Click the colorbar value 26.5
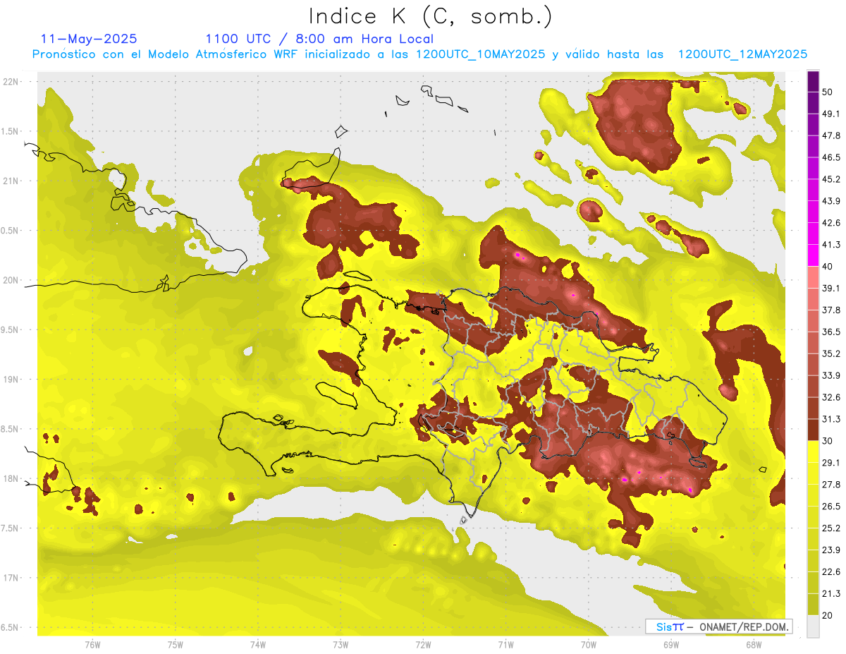The height and width of the screenshot is (654, 846). [x=830, y=507]
